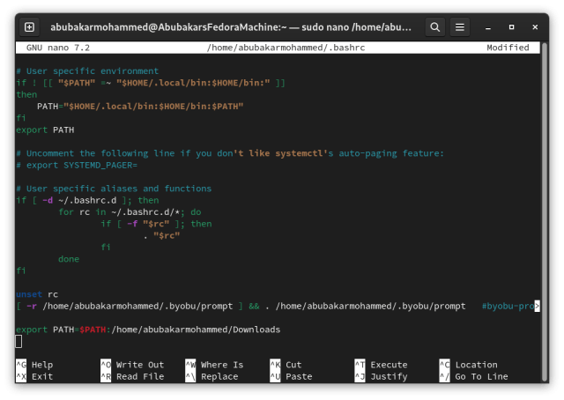The height and width of the screenshot is (400, 564).
Task: Click the ^W Where Is shortcut
Action: tap(214, 365)
